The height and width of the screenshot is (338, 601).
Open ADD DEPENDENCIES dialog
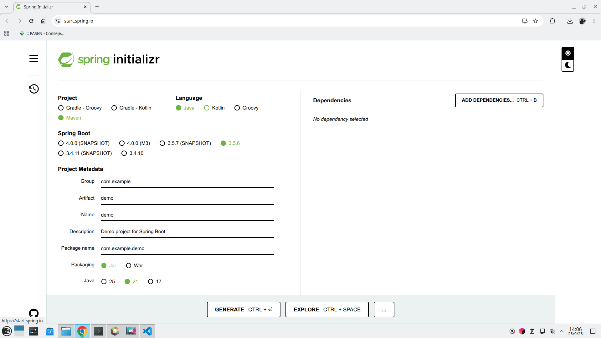pyautogui.click(x=499, y=100)
